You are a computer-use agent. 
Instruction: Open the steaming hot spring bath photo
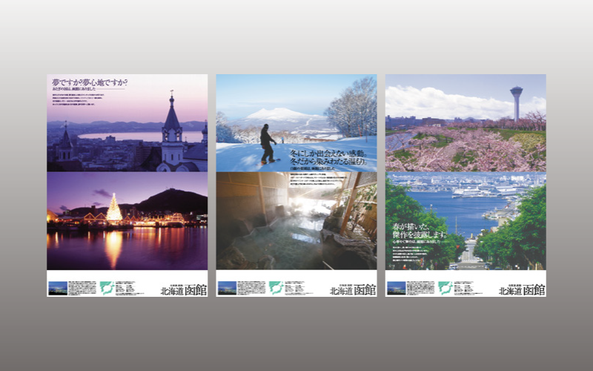coord(296,221)
